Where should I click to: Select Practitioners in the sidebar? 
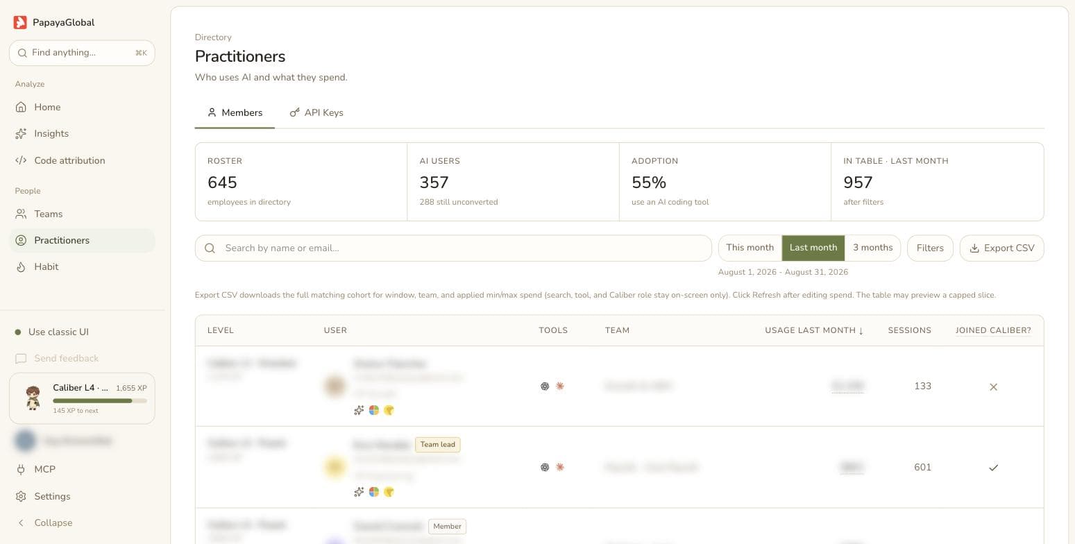pos(82,240)
